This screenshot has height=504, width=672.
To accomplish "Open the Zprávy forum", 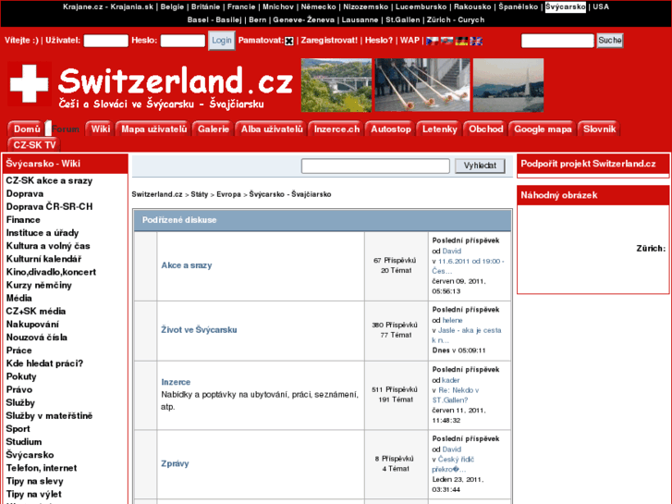I will [x=175, y=463].
